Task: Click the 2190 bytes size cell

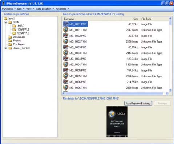Action: [132, 41]
